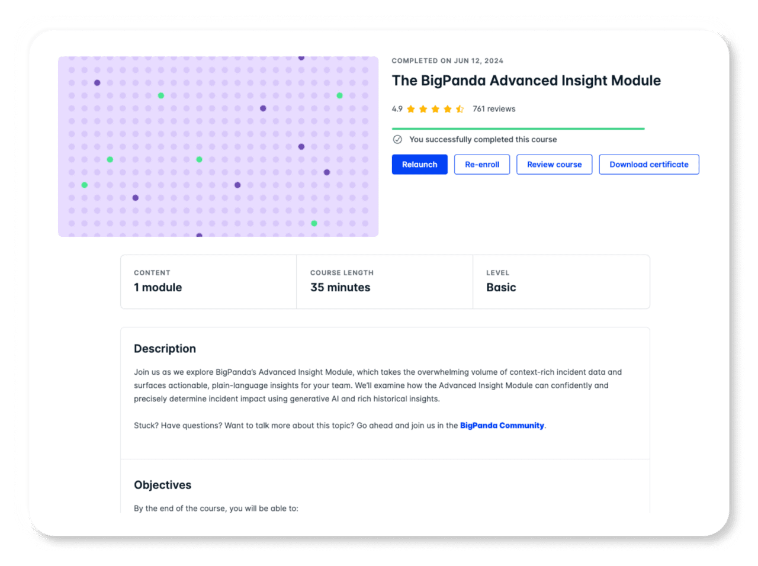Click Download certificate
The height and width of the screenshot is (566, 758).
click(648, 164)
